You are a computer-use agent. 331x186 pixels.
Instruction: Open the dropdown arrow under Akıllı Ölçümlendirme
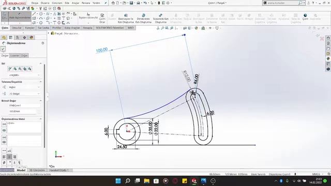pos(20,23)
